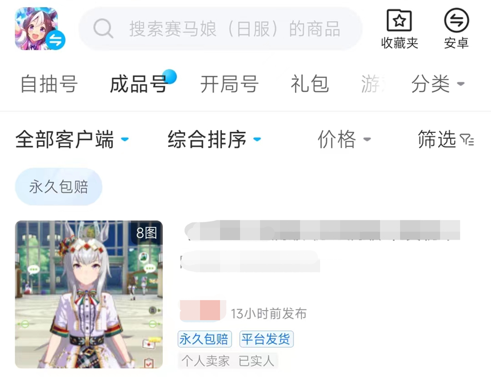The width and height of the screenshot is (491, 377).
Task: Click the 筛选 filter funnel icon
Action: [467, 140]
